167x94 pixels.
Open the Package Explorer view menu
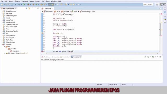(x=33, y=8)
